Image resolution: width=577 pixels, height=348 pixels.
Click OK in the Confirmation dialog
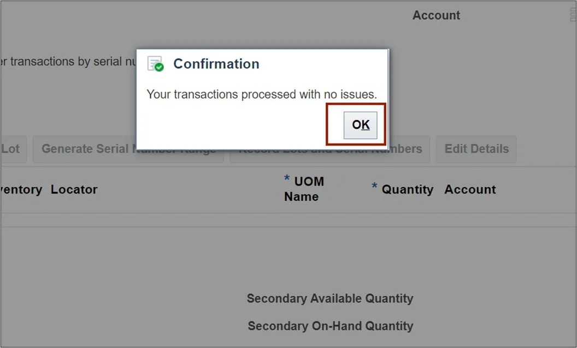[360, 125]
